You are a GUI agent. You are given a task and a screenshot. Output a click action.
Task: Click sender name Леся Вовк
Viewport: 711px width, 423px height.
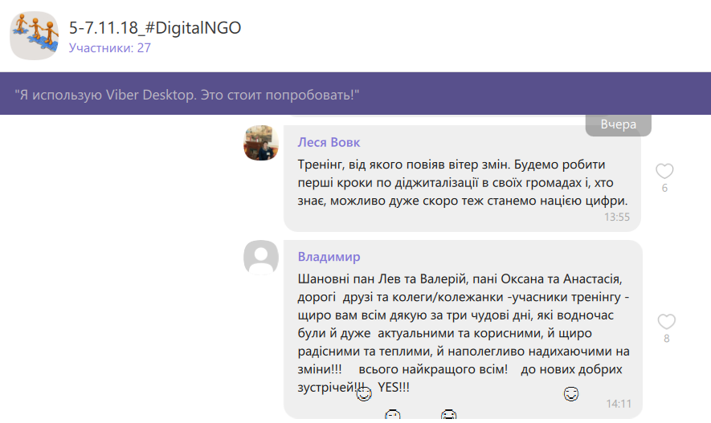[x=329, y=142]
